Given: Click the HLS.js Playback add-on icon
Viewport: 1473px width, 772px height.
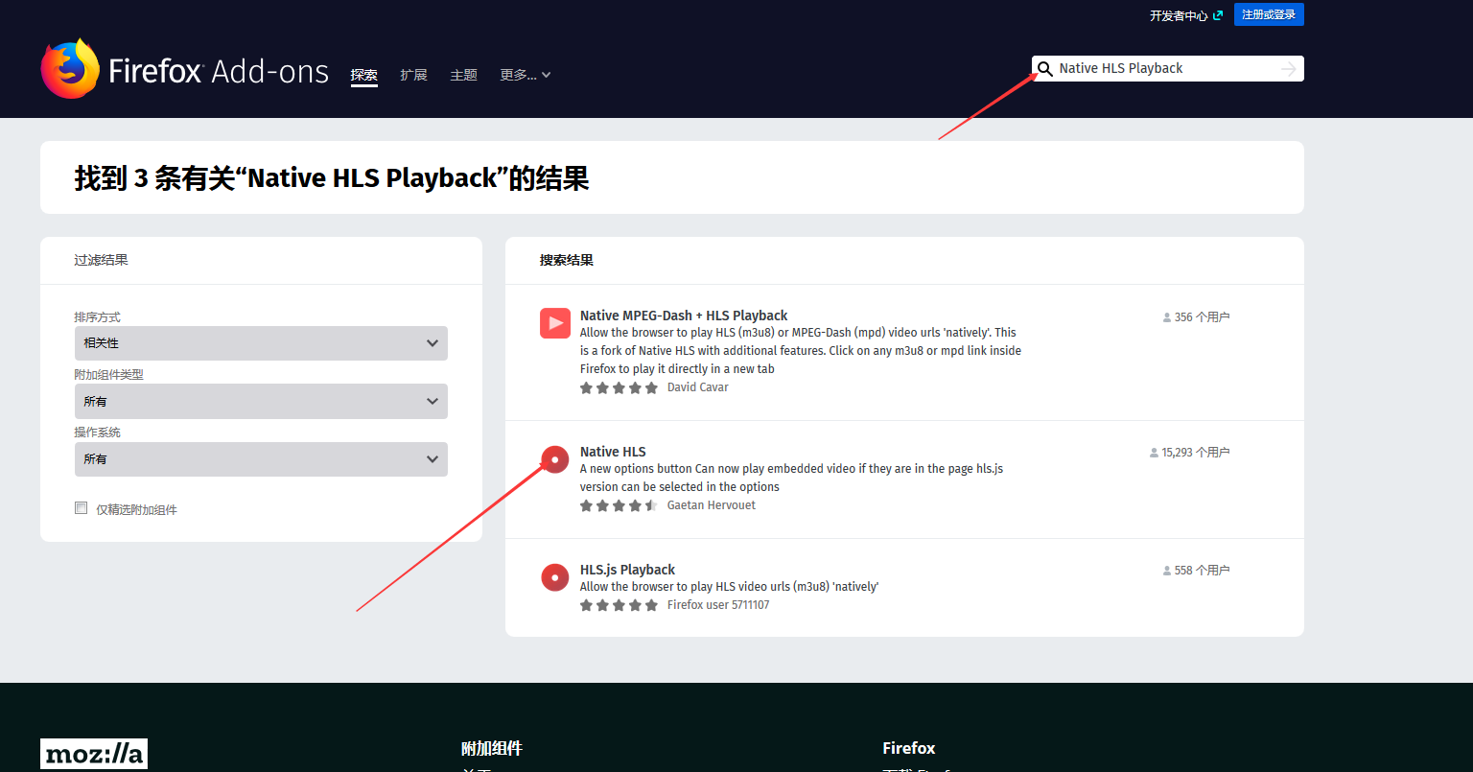Looking at the screenshot, I should 554,577.
